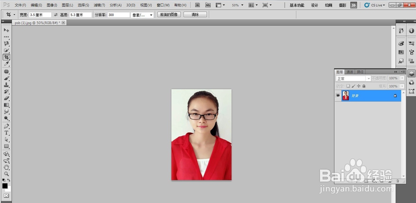Toggle Quick Mask mode
The image size is (416, 203).
click(x=6, y=196)
